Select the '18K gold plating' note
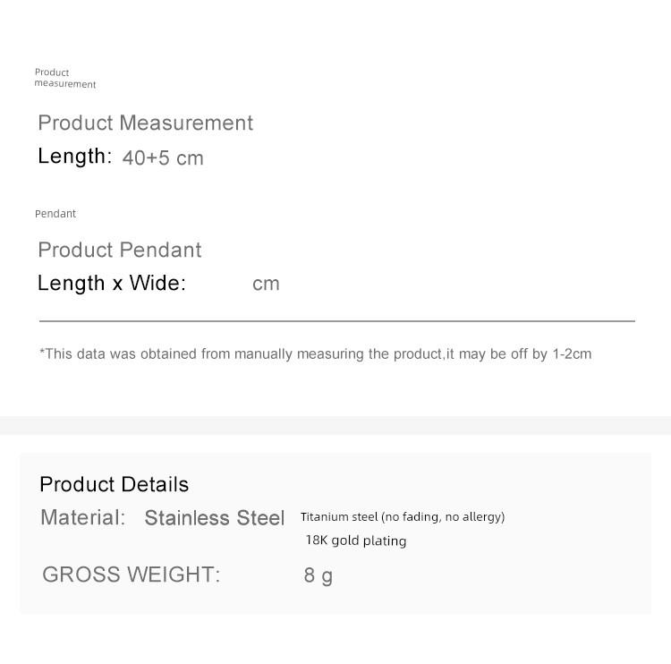 click(x=356, y=541)
